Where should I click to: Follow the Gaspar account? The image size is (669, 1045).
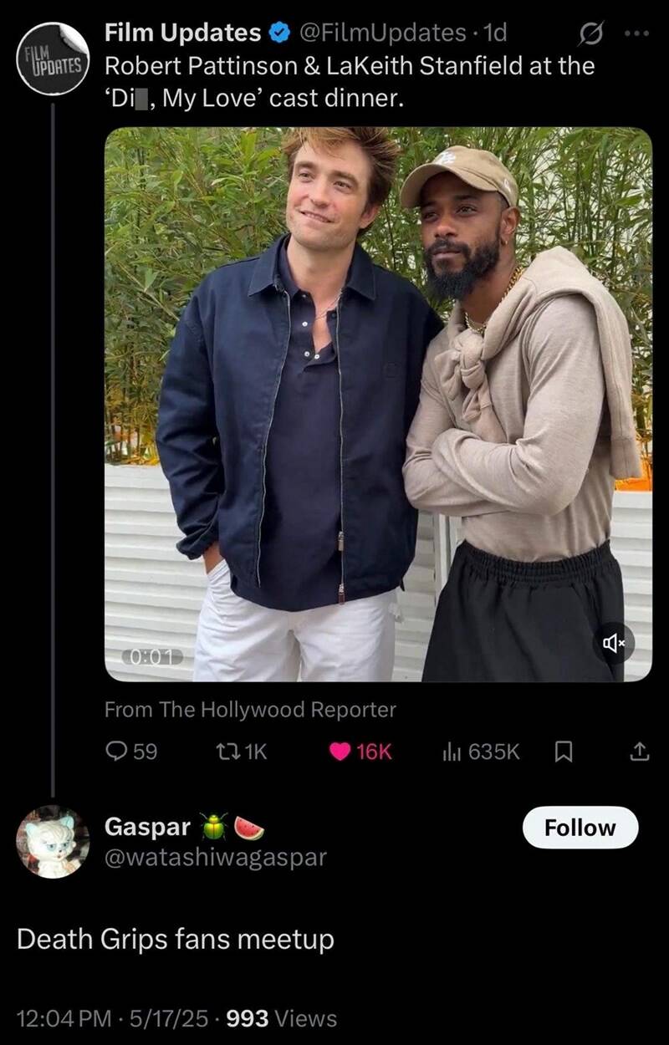pyautogui.click(x=580, y=828)
